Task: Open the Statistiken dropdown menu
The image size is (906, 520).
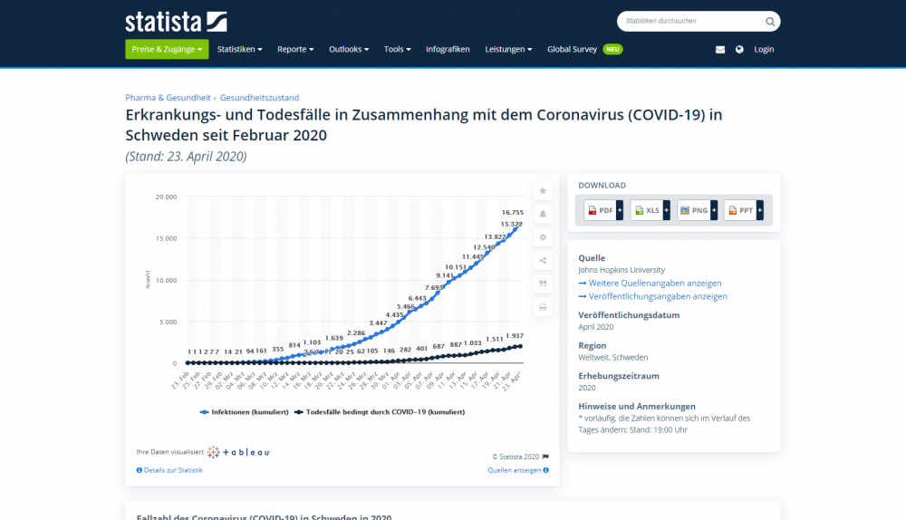Action: pos(239,49)
